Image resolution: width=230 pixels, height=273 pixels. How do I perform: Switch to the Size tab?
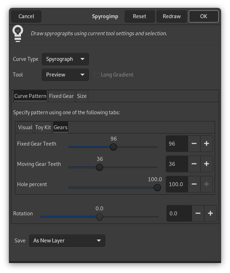pos(82,96)
